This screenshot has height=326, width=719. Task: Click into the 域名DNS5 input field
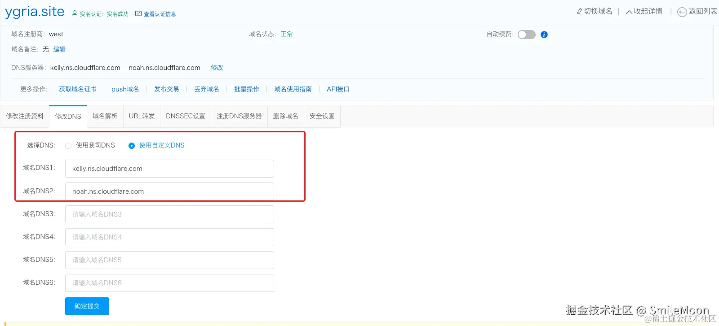169,260
